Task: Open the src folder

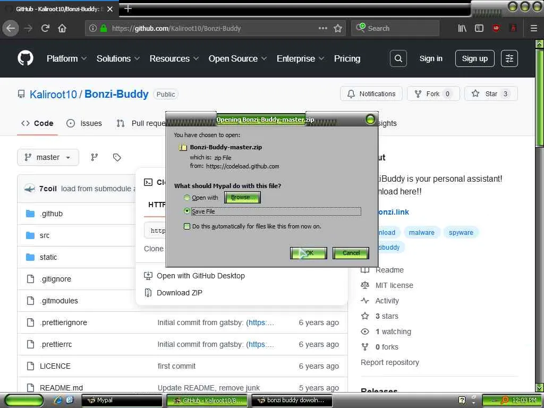Action: [45, 235]
